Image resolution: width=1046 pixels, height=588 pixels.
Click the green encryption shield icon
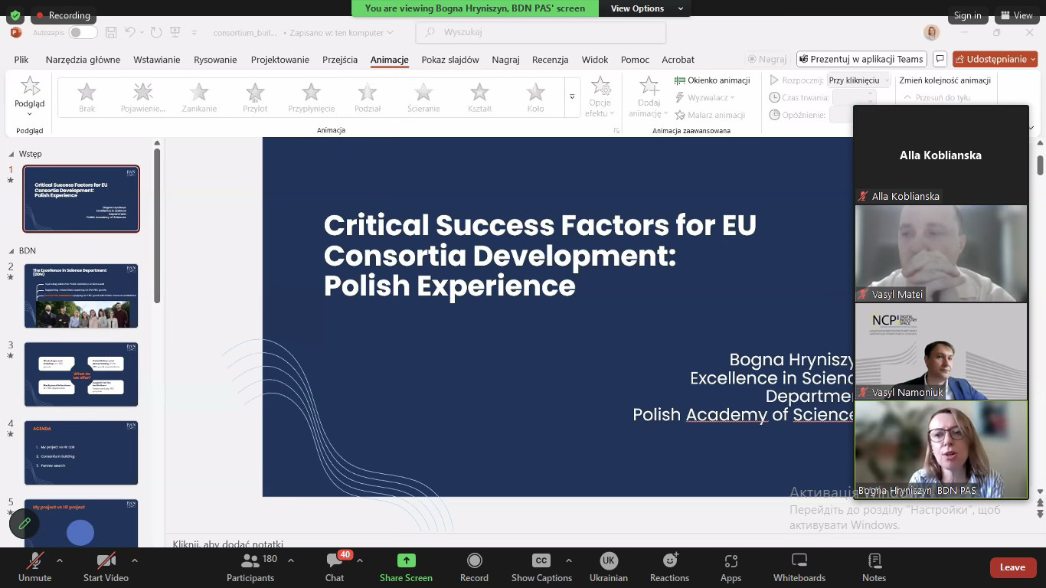point(15,15)
